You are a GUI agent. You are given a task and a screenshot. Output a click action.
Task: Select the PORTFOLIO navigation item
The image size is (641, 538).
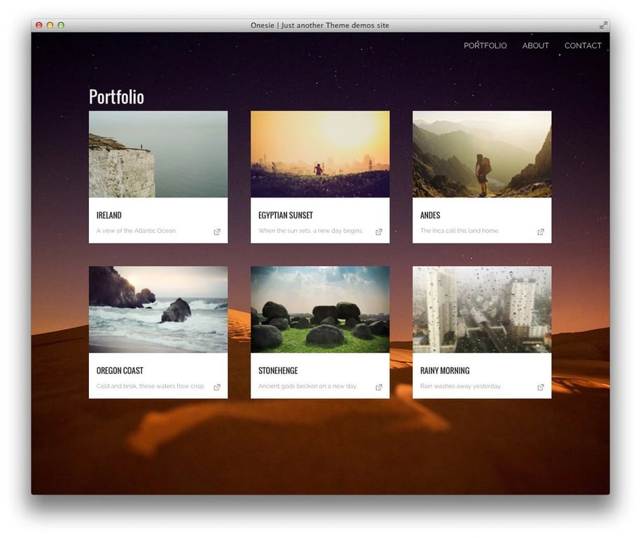tap(485, 45)
